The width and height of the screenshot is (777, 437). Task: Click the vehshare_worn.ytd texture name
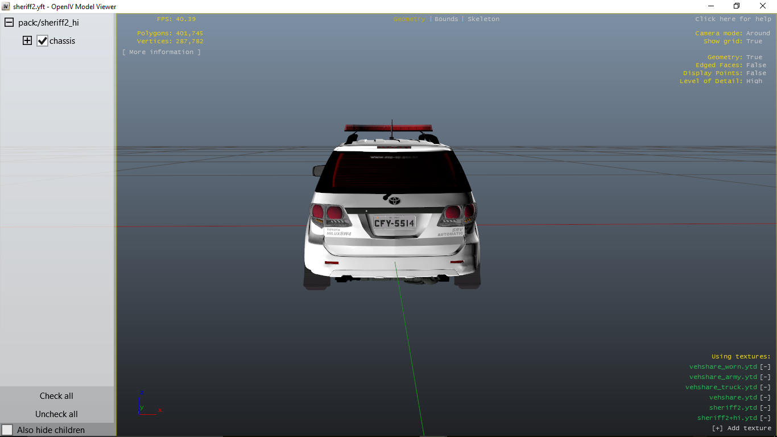(723, 367)
